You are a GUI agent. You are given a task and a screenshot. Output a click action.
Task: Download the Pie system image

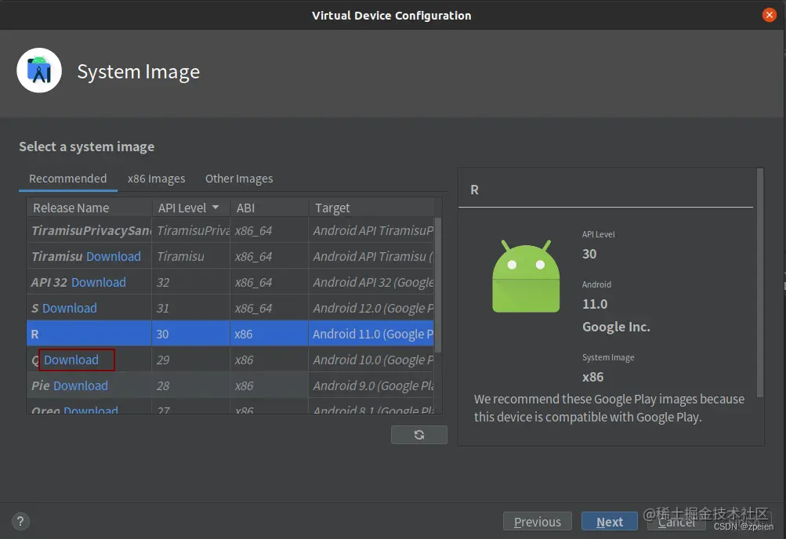(81, 385)
